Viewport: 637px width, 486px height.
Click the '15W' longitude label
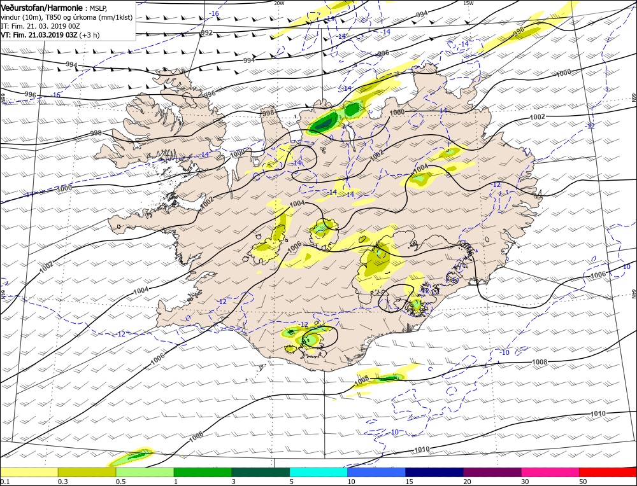pos(468,3)
